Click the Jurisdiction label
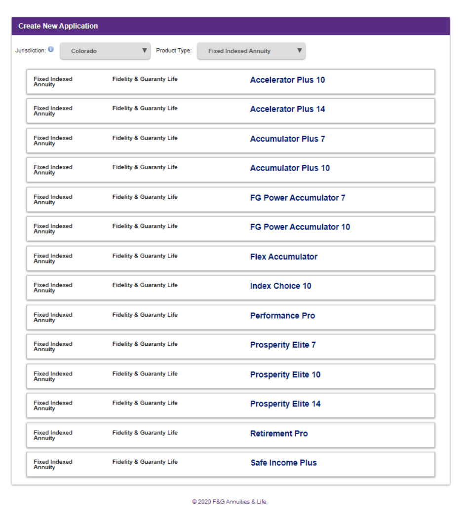This screenshot has height=520, width=466. pyautogui.click(x=31, y=50)
